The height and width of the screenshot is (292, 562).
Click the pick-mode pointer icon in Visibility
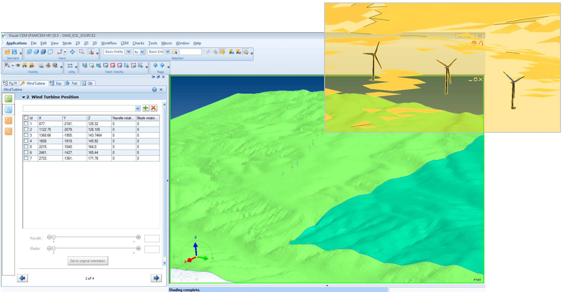[x=8, y=65]
